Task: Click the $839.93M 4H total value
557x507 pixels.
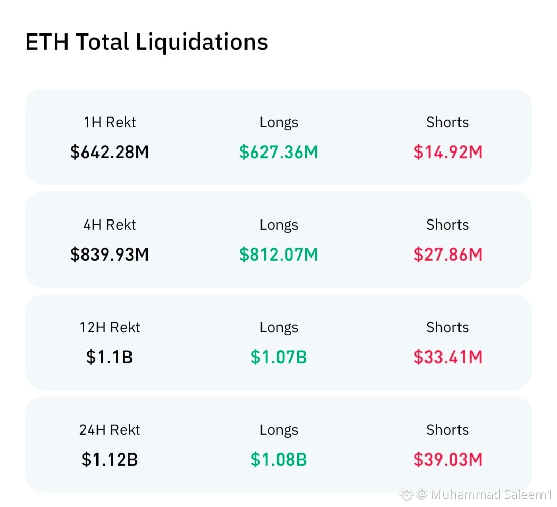Action: pos(109,255)
